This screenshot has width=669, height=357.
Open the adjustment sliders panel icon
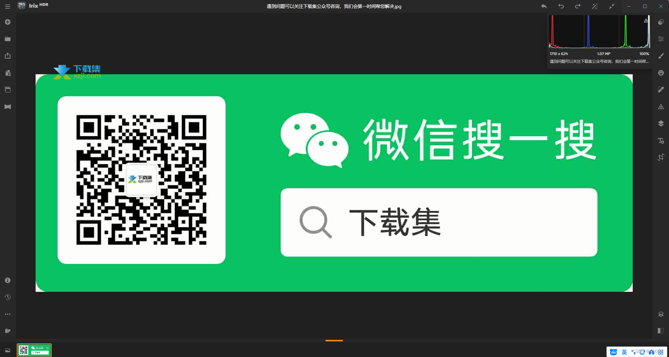tap(661, 39)
